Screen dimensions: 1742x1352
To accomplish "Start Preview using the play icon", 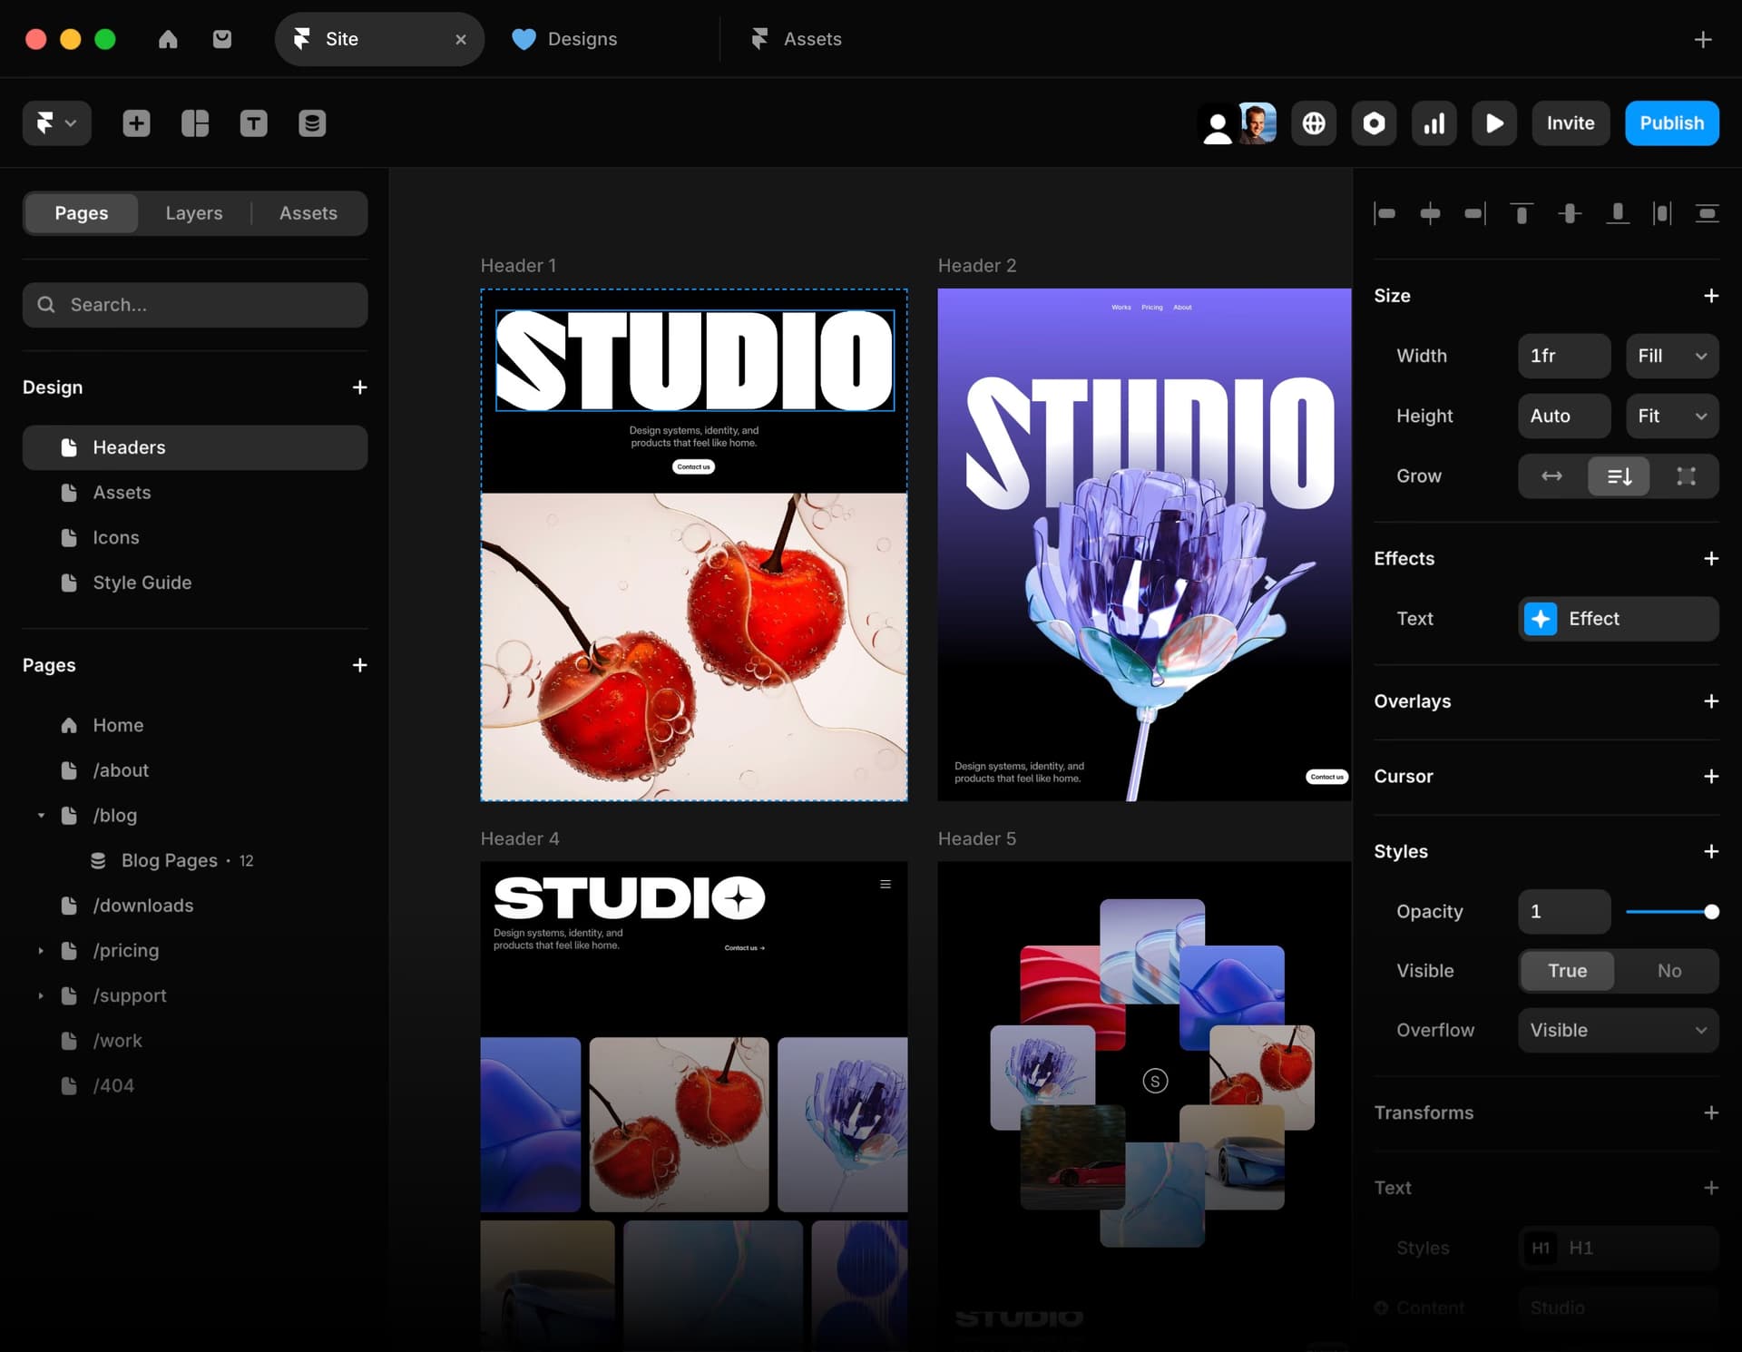I will [x=1494, y=123].
